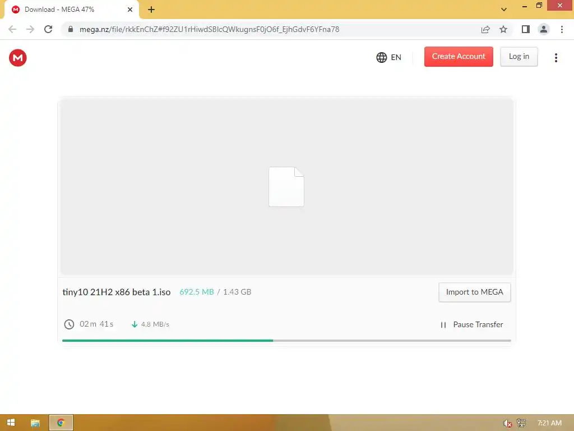This screenshot has width=574, height=431.
Task: Click the download speed arrow icon
Action: 135,324
